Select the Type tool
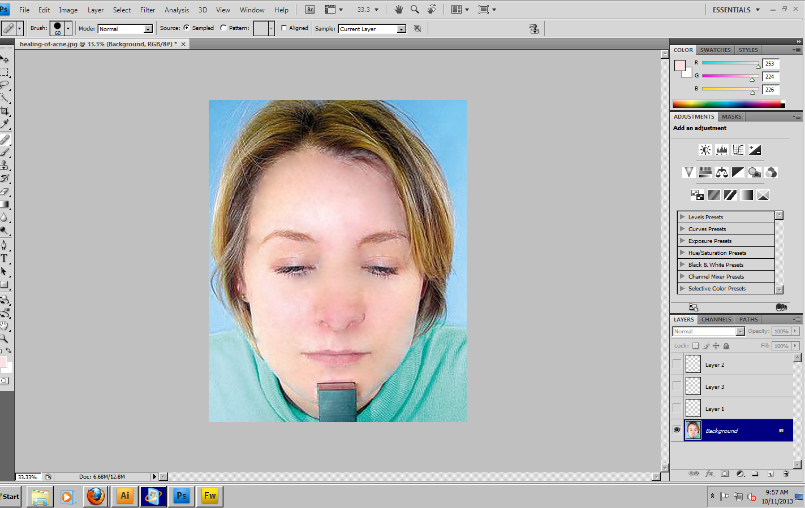The image size is (805, 508). 4,258
